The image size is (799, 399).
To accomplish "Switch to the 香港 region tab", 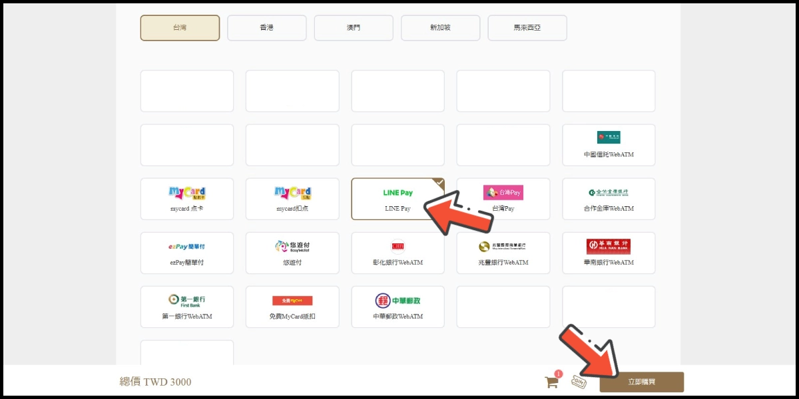I will pyautogui.click(x=267, y=28).
